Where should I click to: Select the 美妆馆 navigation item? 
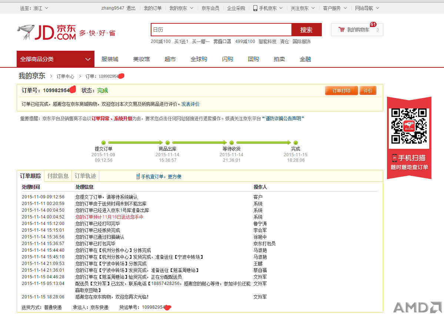pyautogui.click(x=141, y=59)
